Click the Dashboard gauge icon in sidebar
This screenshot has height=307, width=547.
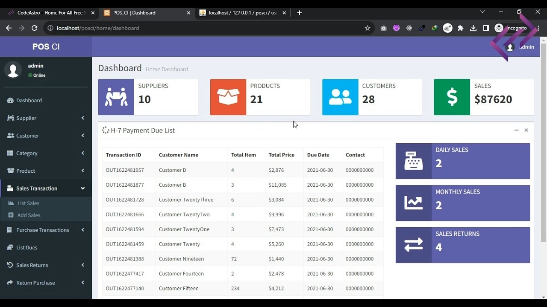point(10,101)
